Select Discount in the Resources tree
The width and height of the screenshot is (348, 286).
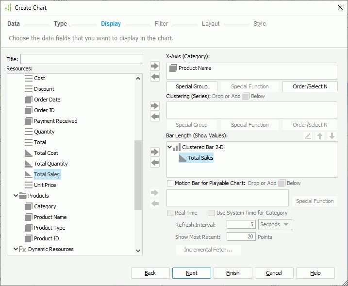[44, 89]
